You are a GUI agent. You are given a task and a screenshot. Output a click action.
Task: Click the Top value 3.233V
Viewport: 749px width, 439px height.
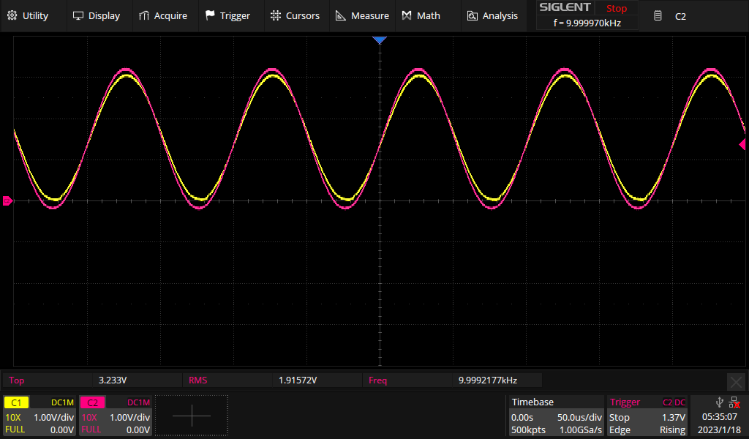click(x=112, y=380)
